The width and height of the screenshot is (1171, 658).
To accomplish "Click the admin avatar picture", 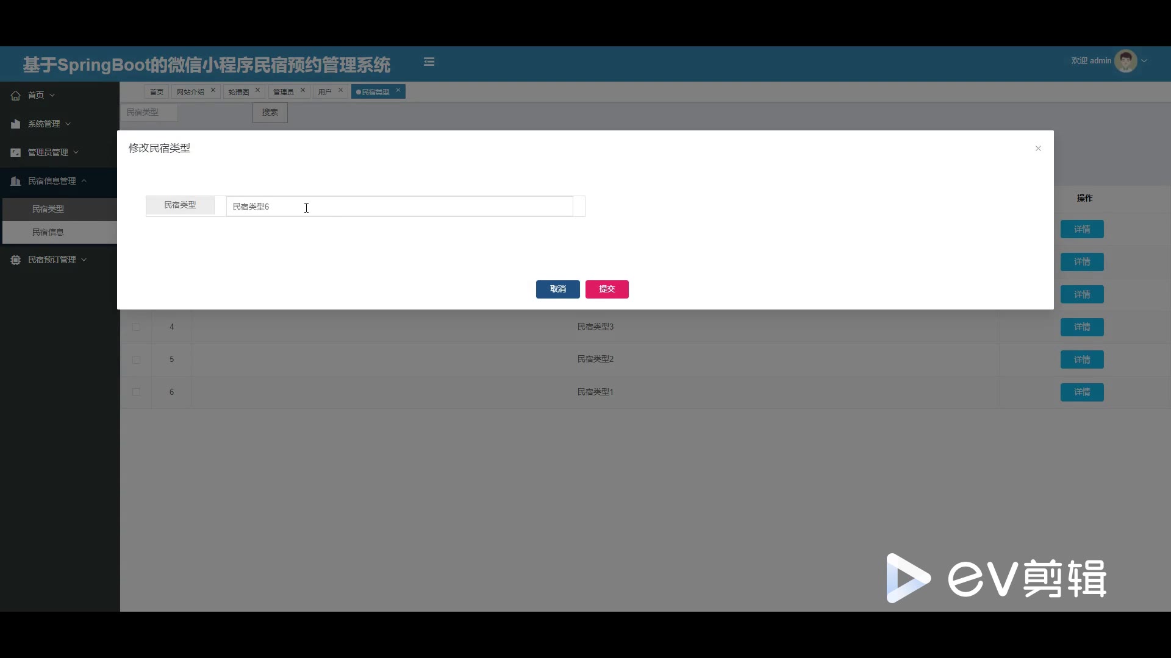I will pyautogui.click(x=1125, y=61).
